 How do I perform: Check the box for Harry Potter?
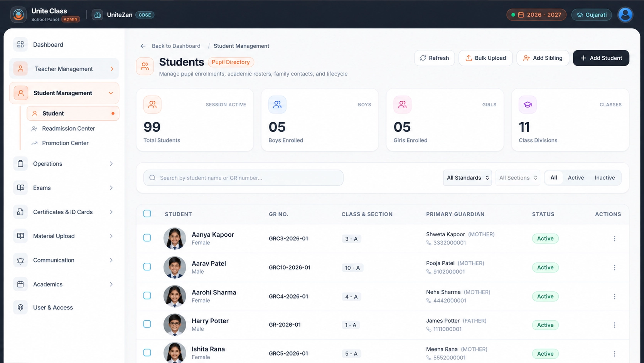coord(147,324)
